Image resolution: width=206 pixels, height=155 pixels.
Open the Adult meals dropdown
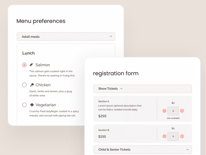[66, 36]
